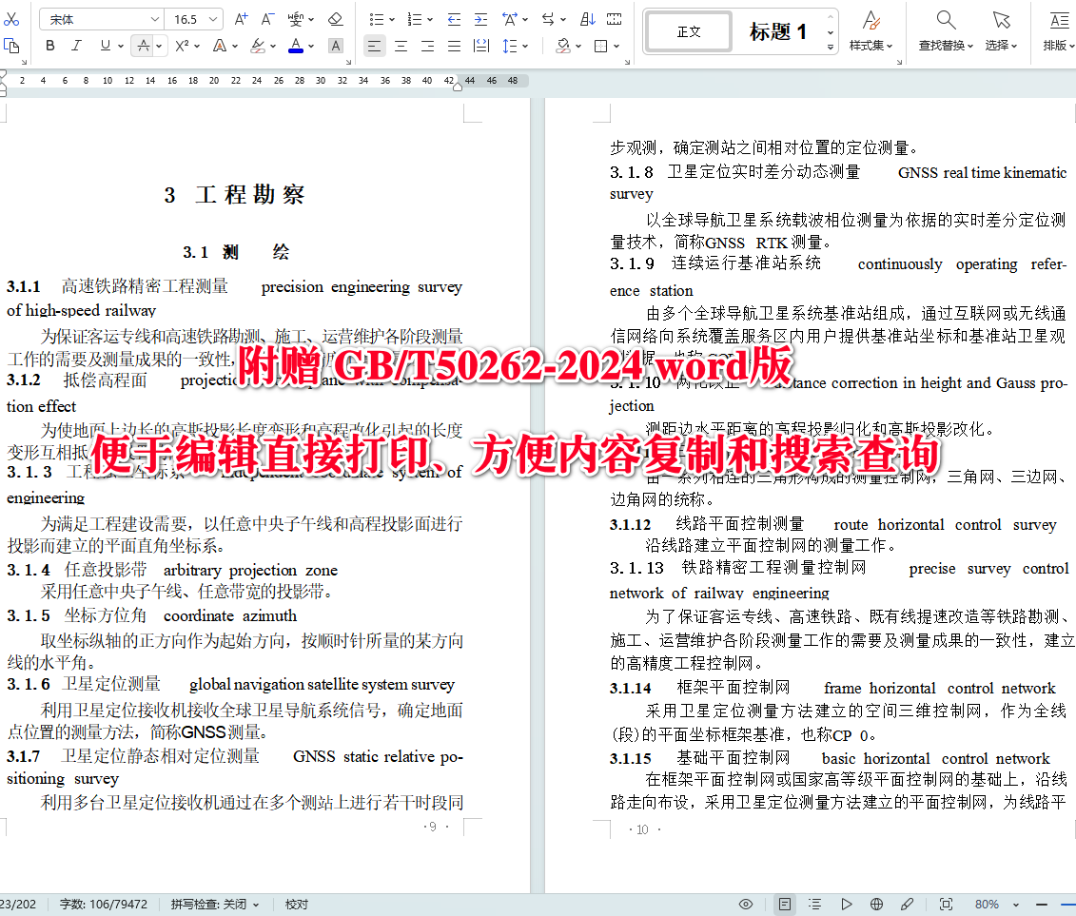Toggle center paragraph alignment
The height and width of the screenshot is (916, 1076).
(x=401, y=45)
